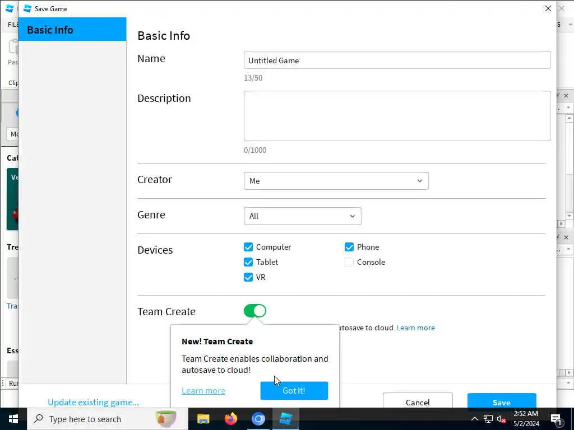Close the Save Game dialog
The image size is (574, 430).
pos(548,8)
